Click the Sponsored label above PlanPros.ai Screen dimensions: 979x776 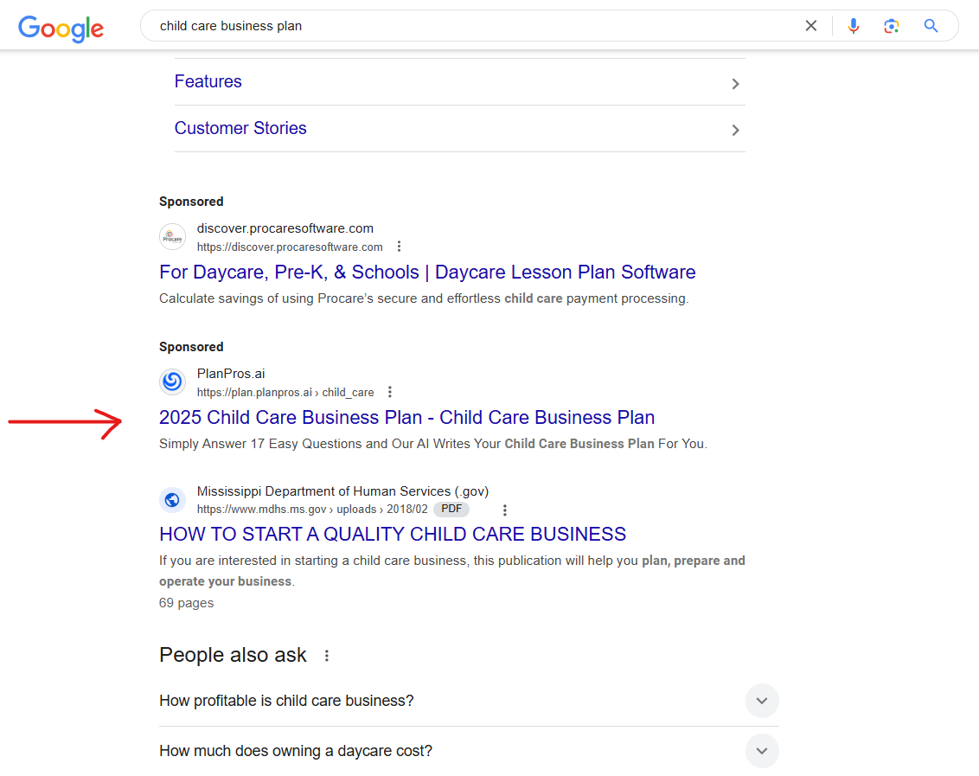pyautogui.click(x=191, y=347)
